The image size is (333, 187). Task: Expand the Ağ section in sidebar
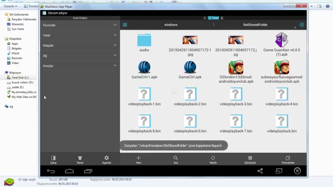pyautogui.click(x=80, y=56)
